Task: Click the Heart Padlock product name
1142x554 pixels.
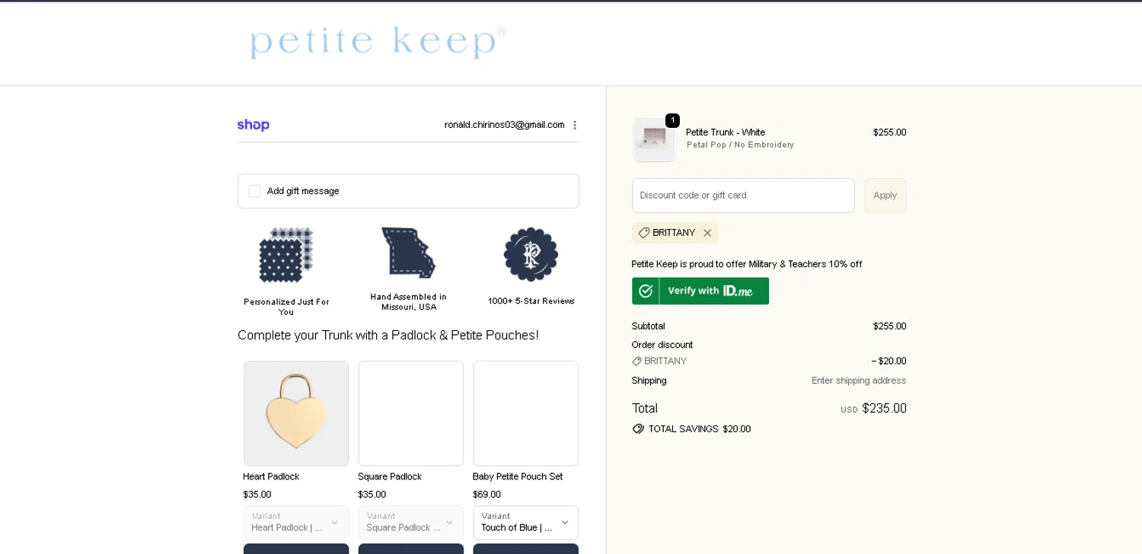Action: [271, 476]
